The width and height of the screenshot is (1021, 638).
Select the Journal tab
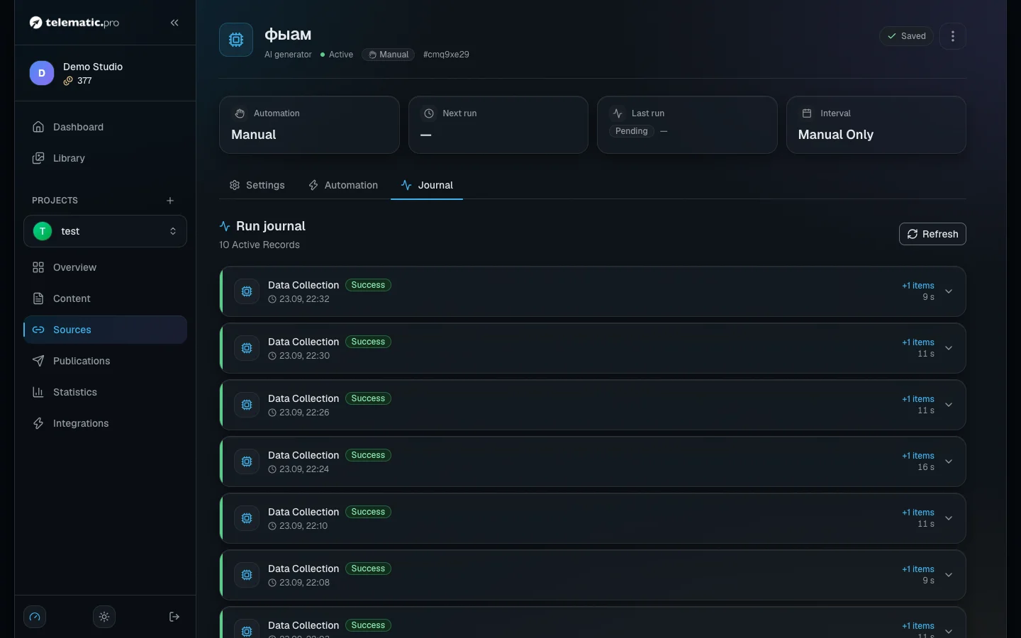point(427,185)
